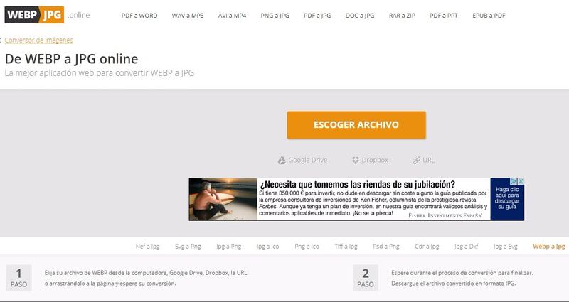Open the Psd a Png tab
Screen dimensions: 569x302
coord(385,247)
